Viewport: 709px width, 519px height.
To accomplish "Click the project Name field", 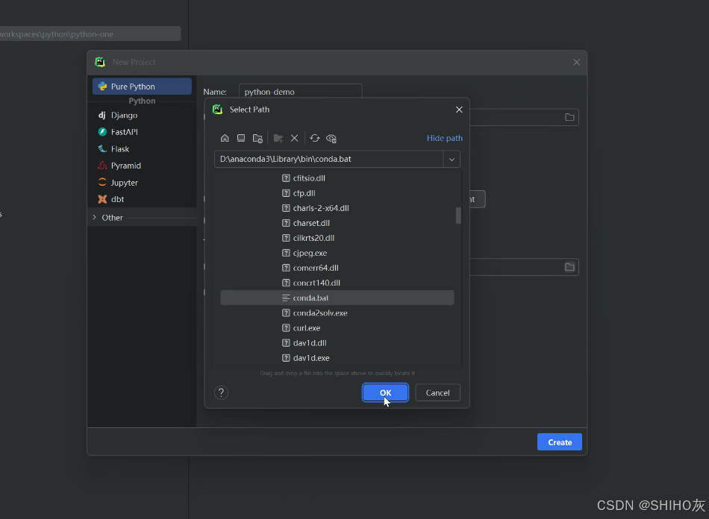I will (x=301, y=92).
